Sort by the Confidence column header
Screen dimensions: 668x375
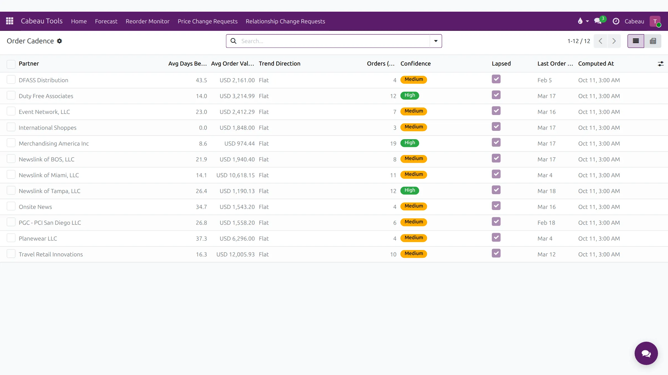point(416,64)
